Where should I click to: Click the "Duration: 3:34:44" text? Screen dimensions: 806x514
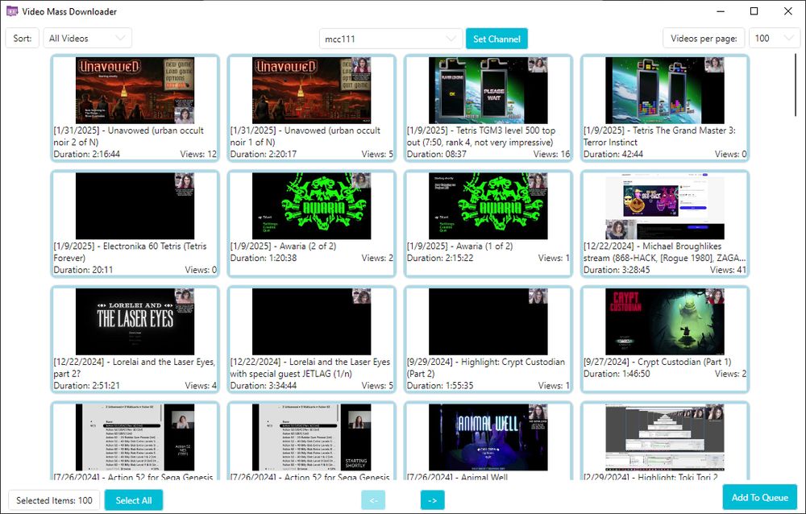click(264, 385)
